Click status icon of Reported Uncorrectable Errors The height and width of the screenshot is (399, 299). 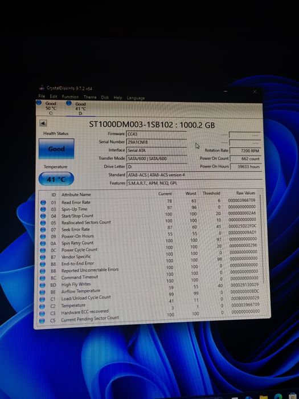(x=43, y=271)
